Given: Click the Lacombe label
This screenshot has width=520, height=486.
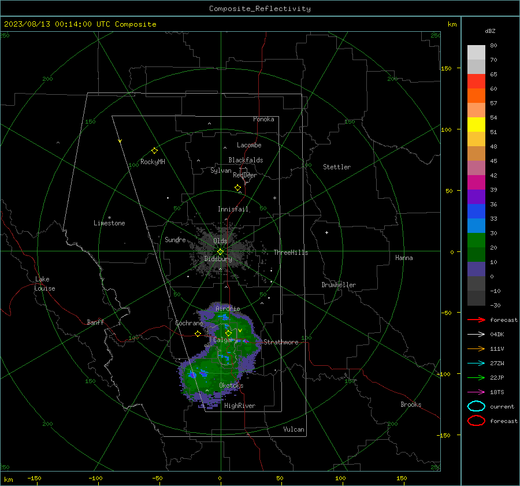Looking at the screenshot, I should click(x=249, y=145).
